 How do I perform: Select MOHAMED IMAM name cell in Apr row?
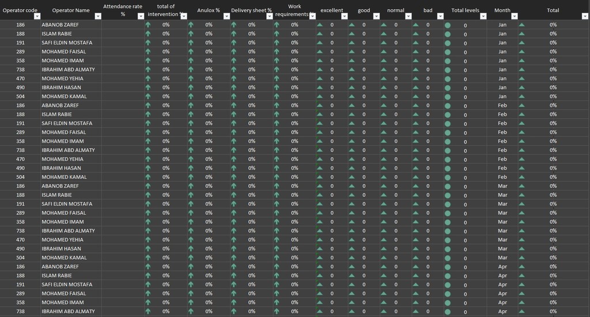(x=71, y=303)
